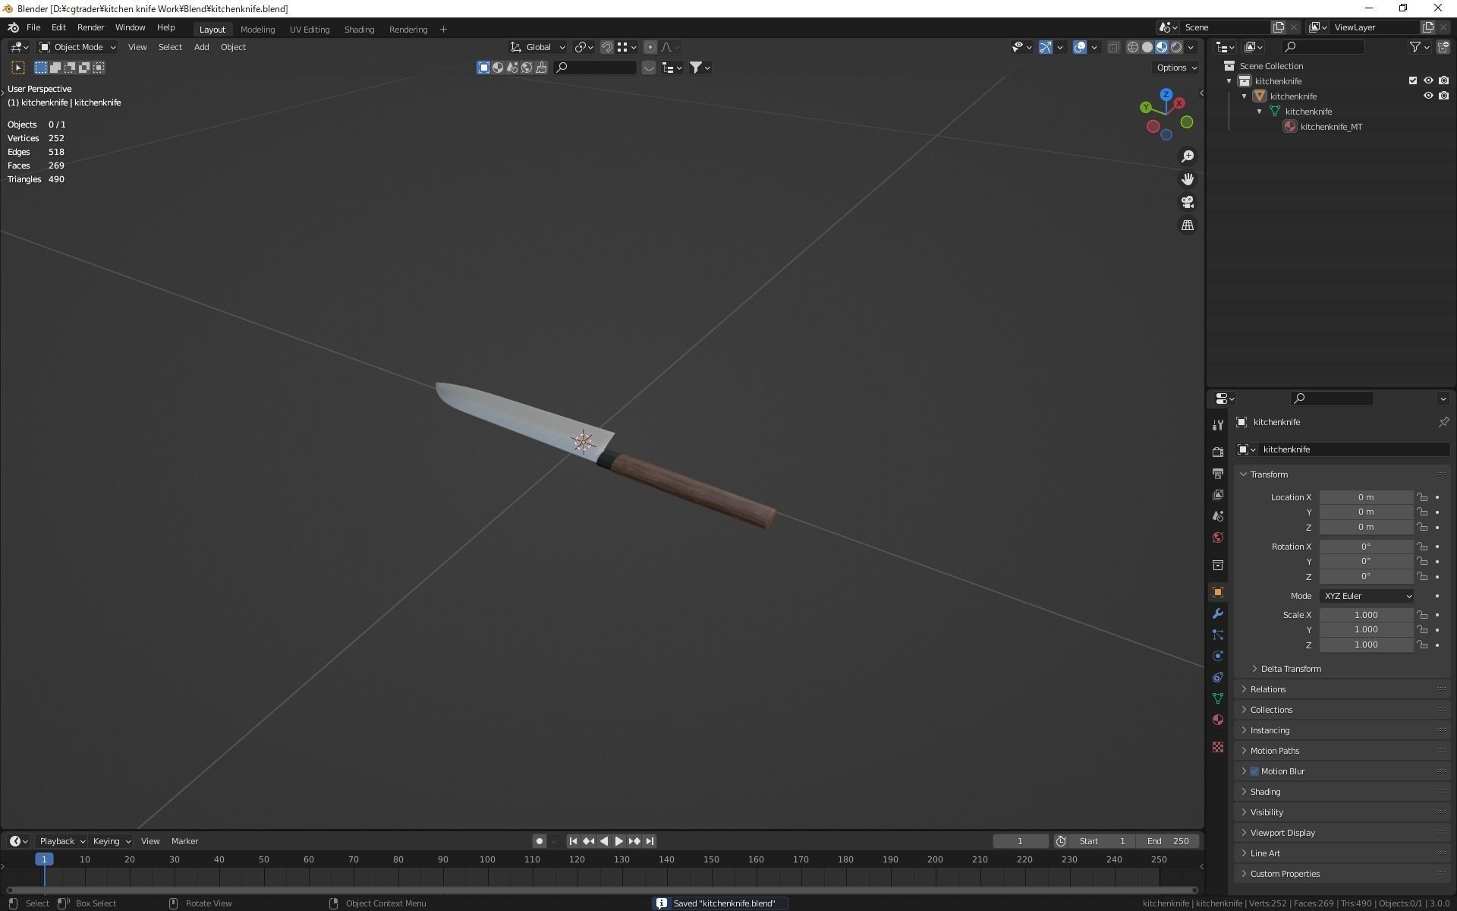The width and height of the screenshot is (1457, 911).
Task: Click the zoom magnifier viewport gizmo
Action: [x=1188, y=156]
